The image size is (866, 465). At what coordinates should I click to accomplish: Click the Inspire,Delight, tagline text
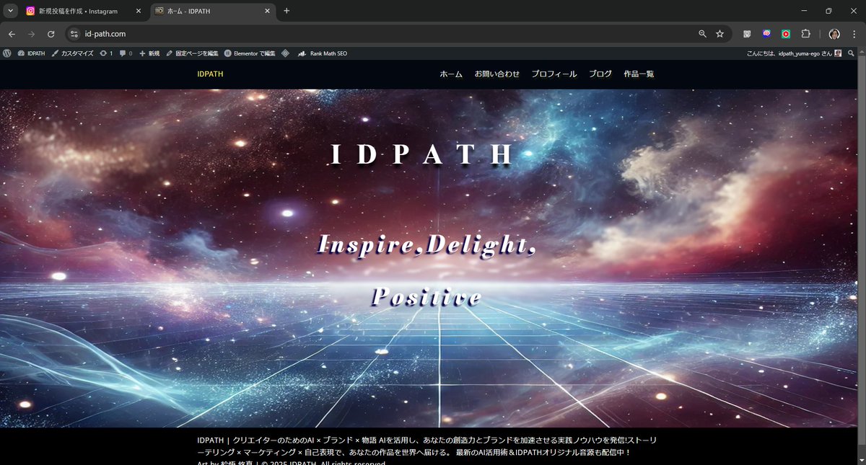pyautogui.click(x=427, y=244)
